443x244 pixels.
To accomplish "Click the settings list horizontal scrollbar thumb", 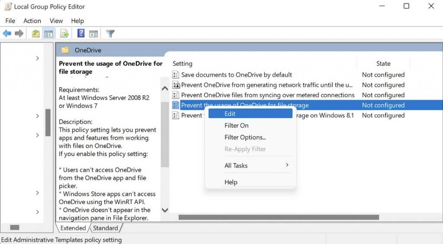I will (x=279, y=217).
